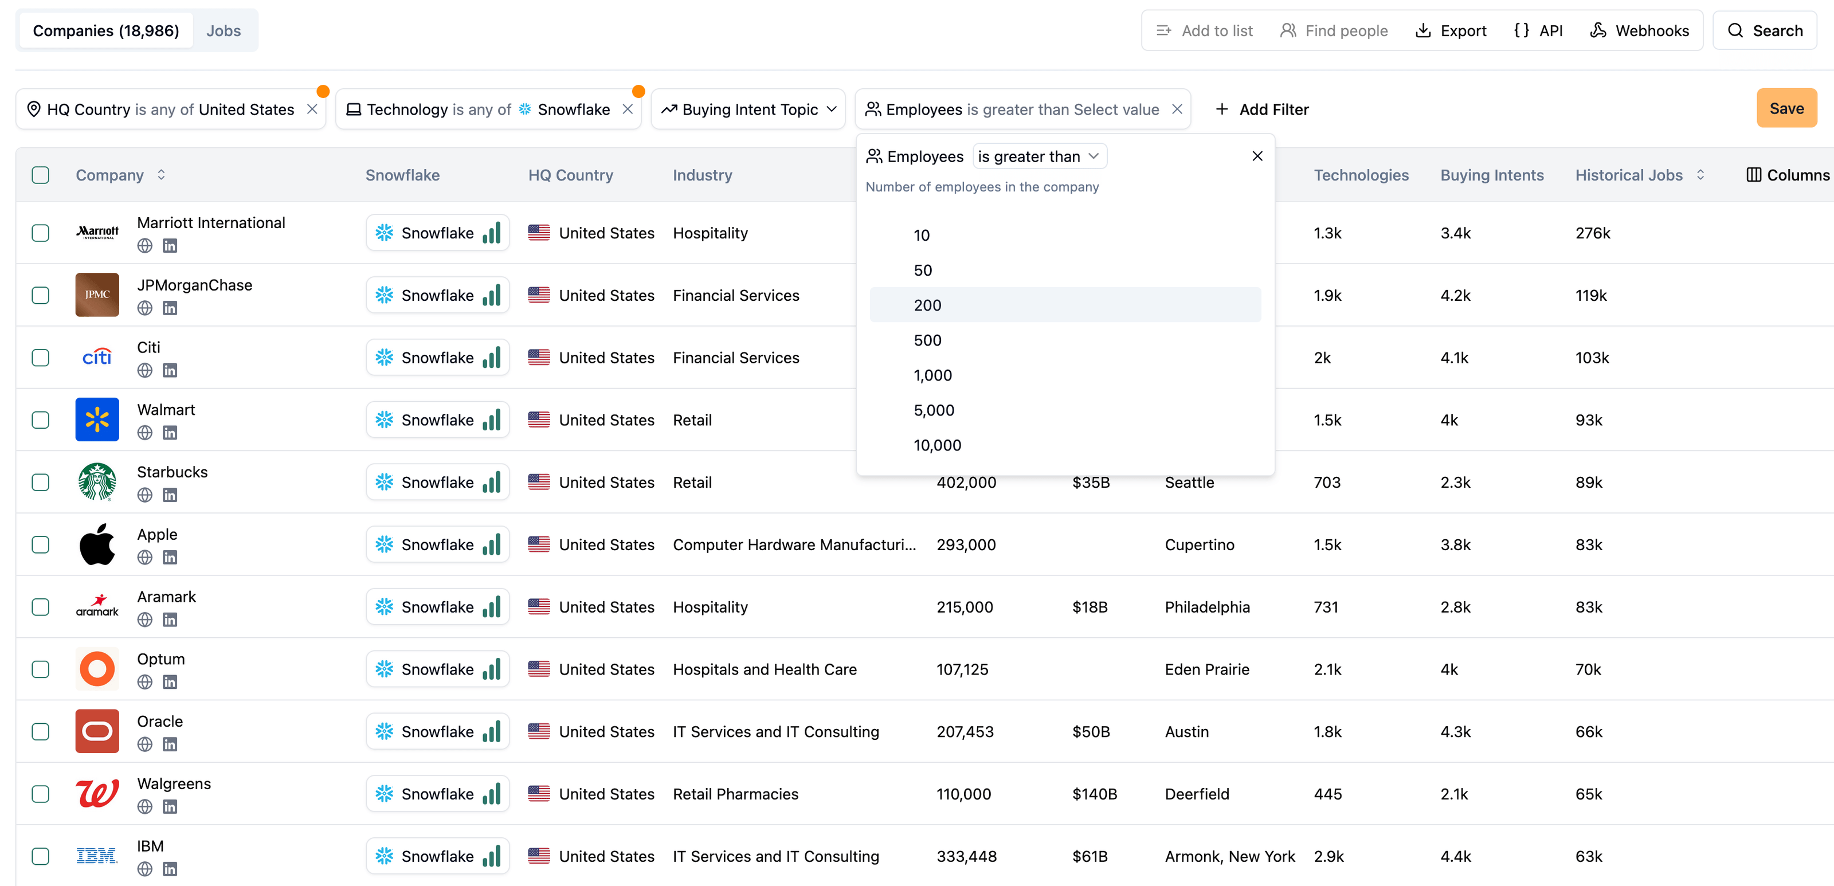Choose 5,000 employees option
The height and width of the screenshot is (886, 1834).
(x=1065, y=410)
